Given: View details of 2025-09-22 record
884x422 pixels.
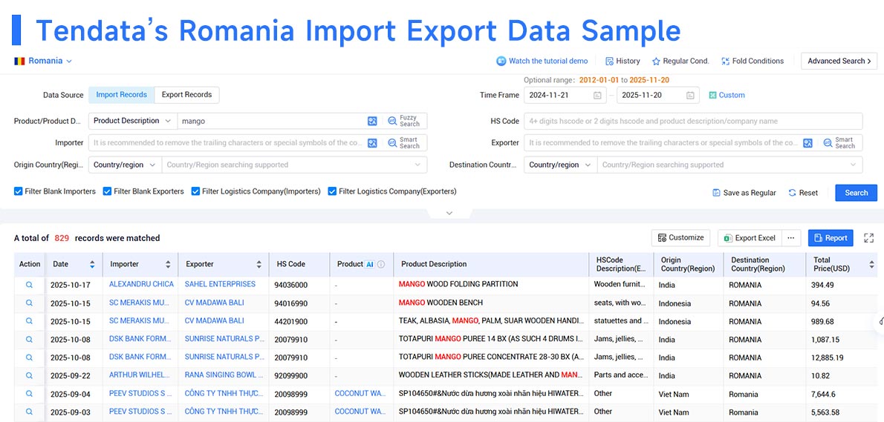Looking at the screenshot, I should coord(29,375).
